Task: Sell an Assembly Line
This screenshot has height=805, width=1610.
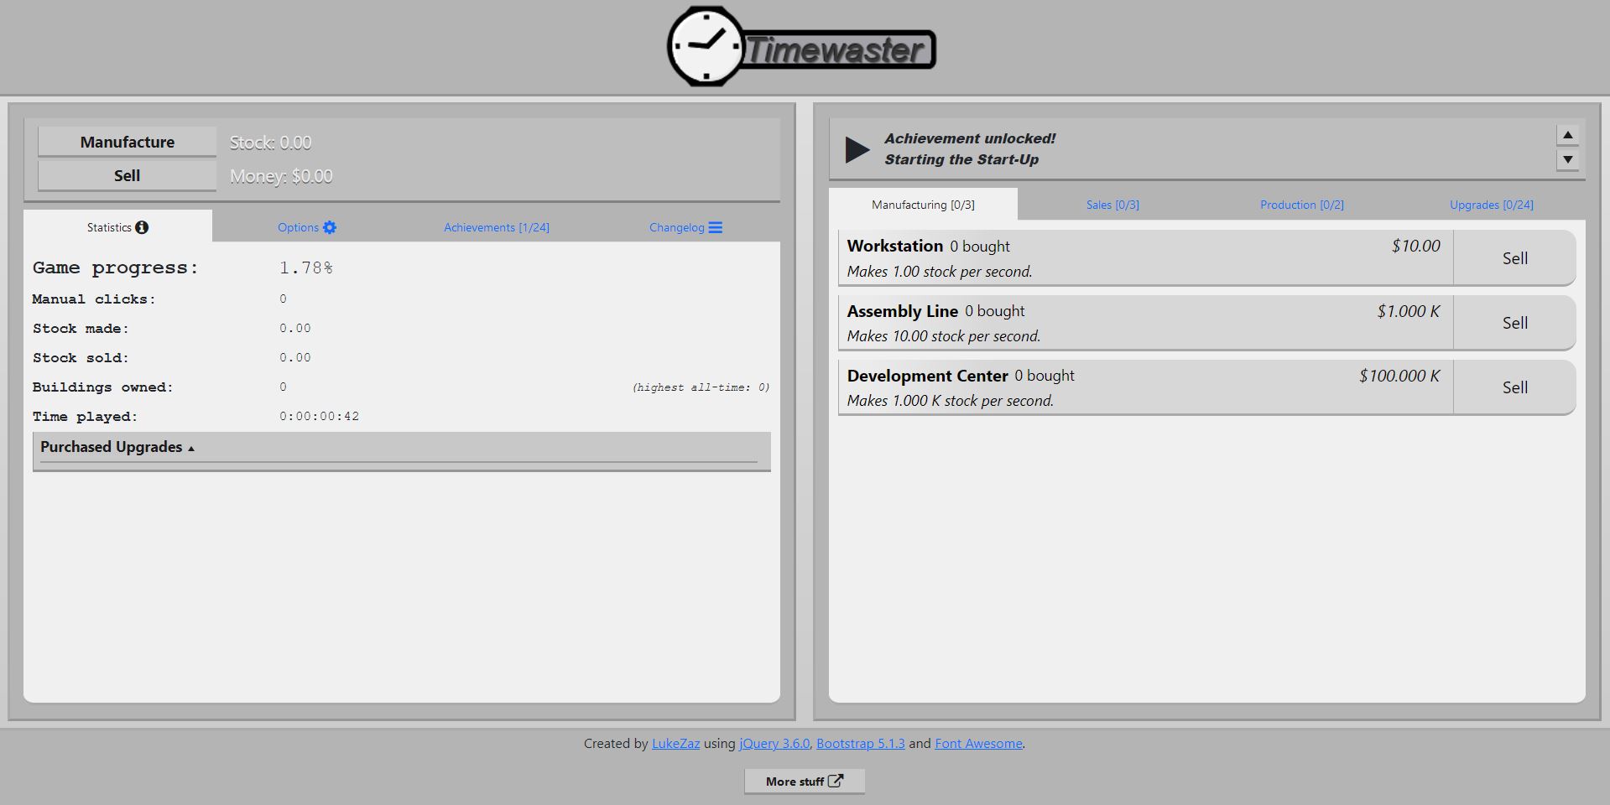Action: 1514,323
